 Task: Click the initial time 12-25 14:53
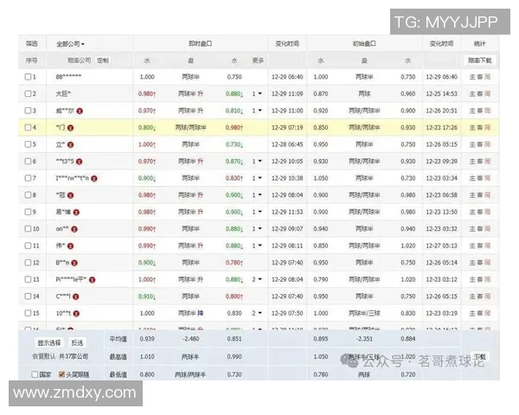pos(441,93)
